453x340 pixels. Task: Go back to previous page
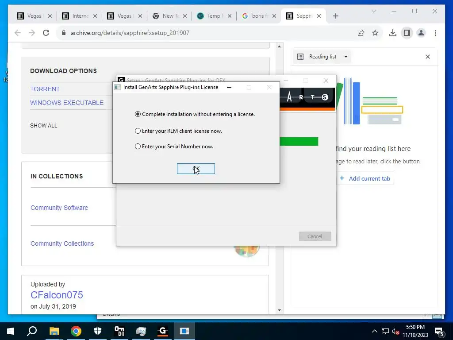[x=18, y=33]
